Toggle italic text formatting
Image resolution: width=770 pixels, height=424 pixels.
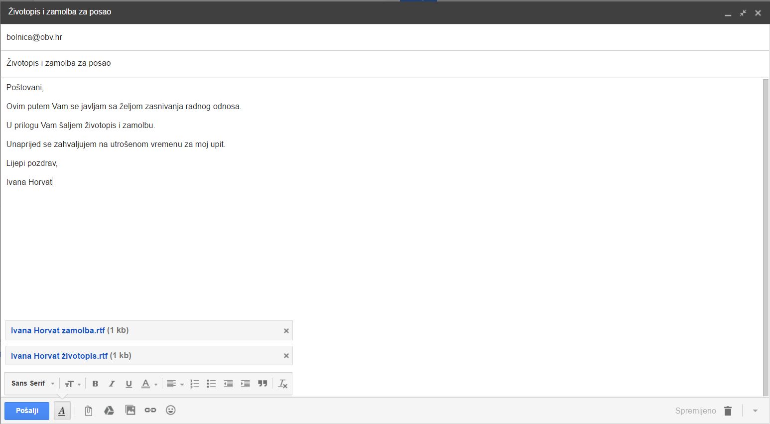pos(112,384)
